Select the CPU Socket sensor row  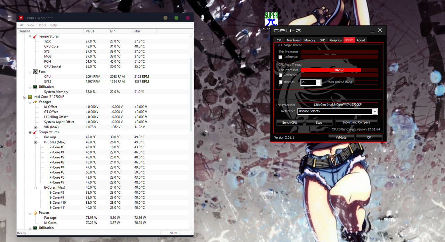(x=103, y=67)
